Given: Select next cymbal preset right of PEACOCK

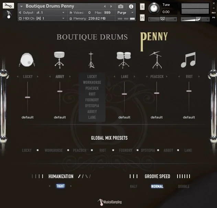Looking at the screenshot, I should pyautogui.click(x=167, y=77).
